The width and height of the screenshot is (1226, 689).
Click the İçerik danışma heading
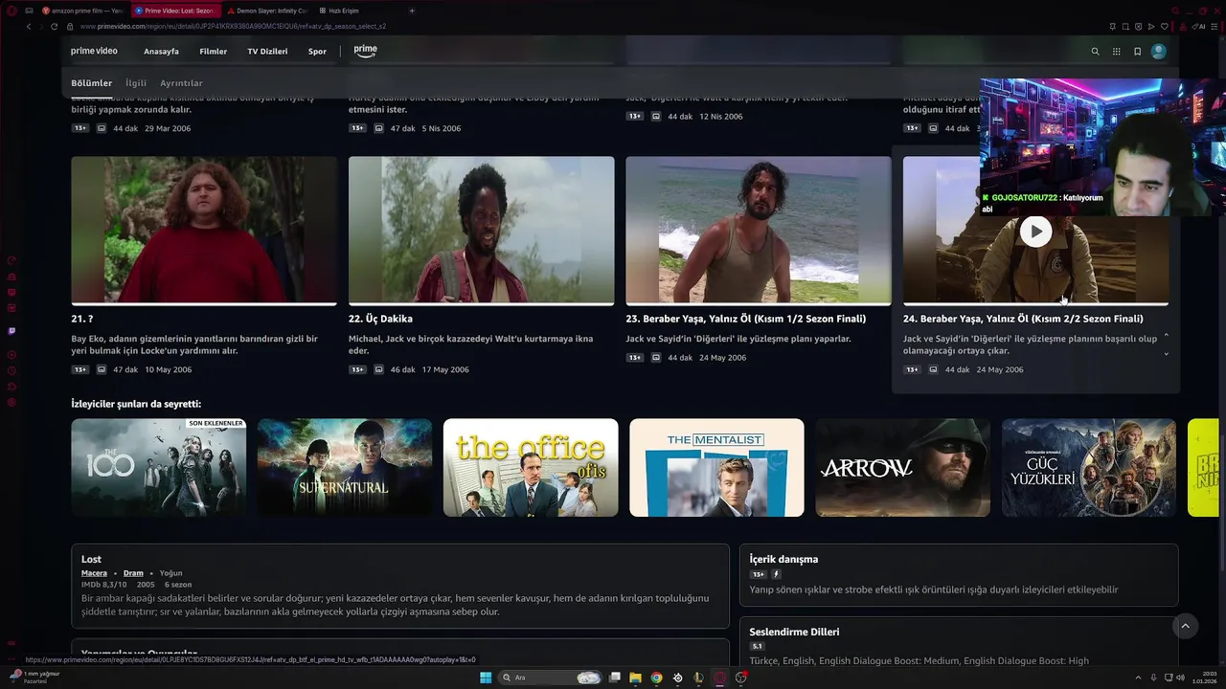pos(783,559)
